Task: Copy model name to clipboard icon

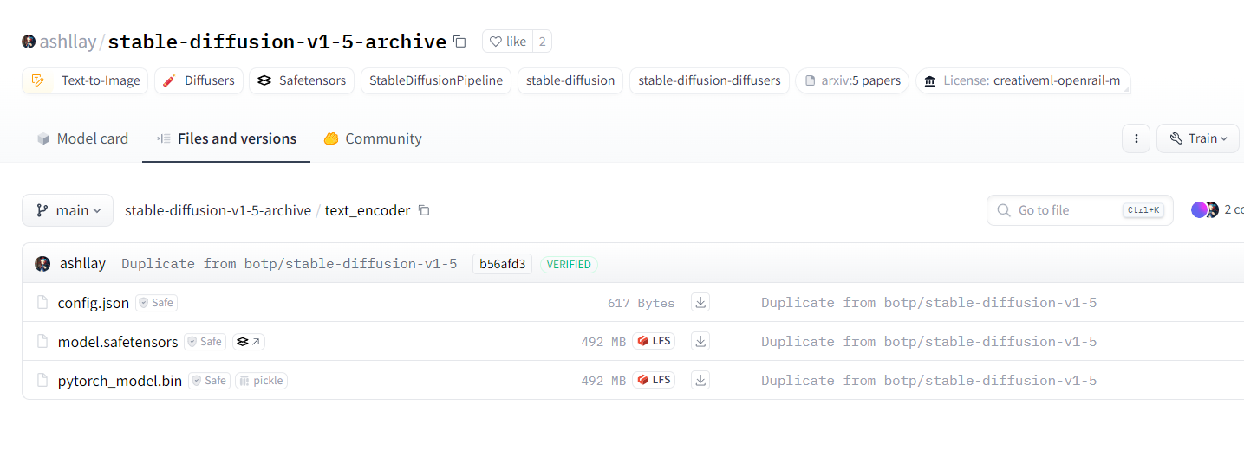Action: click(460, 42)
